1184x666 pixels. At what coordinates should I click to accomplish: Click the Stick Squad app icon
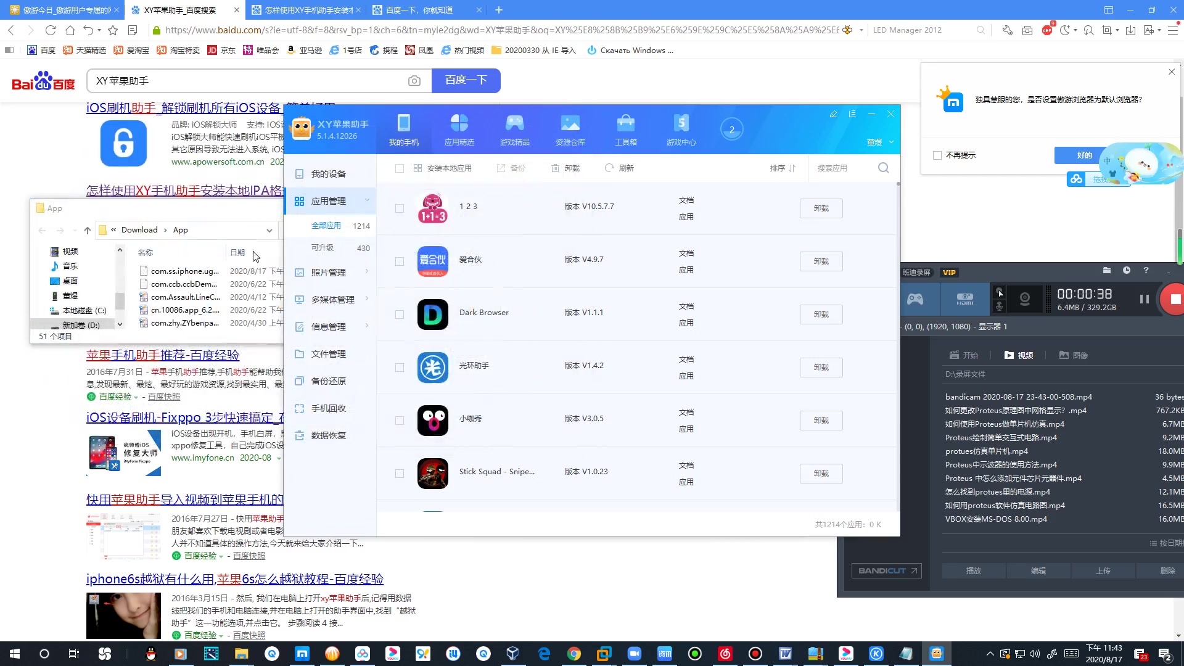[432, 474]
